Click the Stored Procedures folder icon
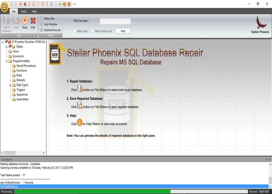272x194 pixels. tap(14, 66)
